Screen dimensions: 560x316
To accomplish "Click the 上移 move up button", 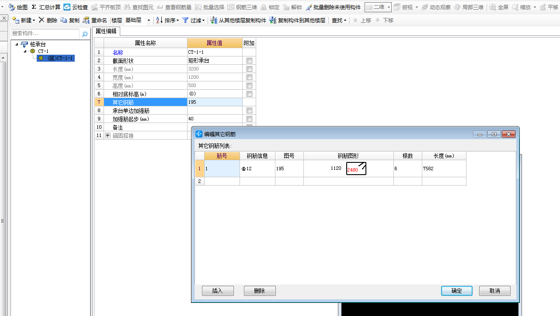I will [362, 20].
